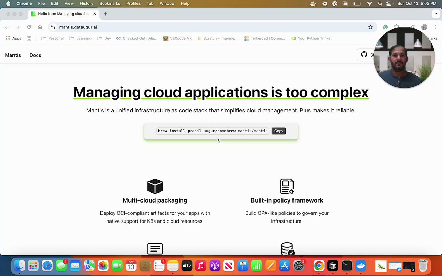Click the Wi-Fi status icon
This screenshot has width=442, height=276.
[x=369, y=3]
